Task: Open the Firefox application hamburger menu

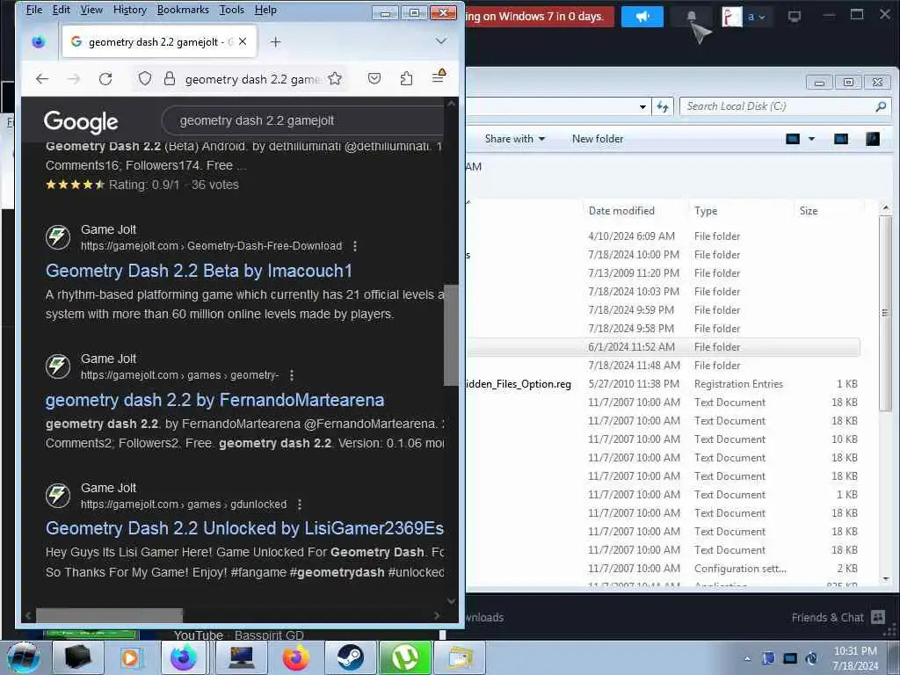Action: tap(439, 77)
